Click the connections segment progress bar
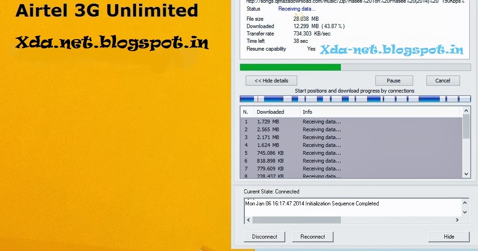Screen dimensions: 478x251 pyautogui.click(x=356, y=99)
